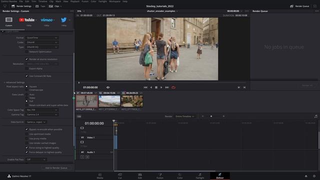Go to the Fusion page
The height and width of the screenshot is (180, 320).
[x=160, y=176]
